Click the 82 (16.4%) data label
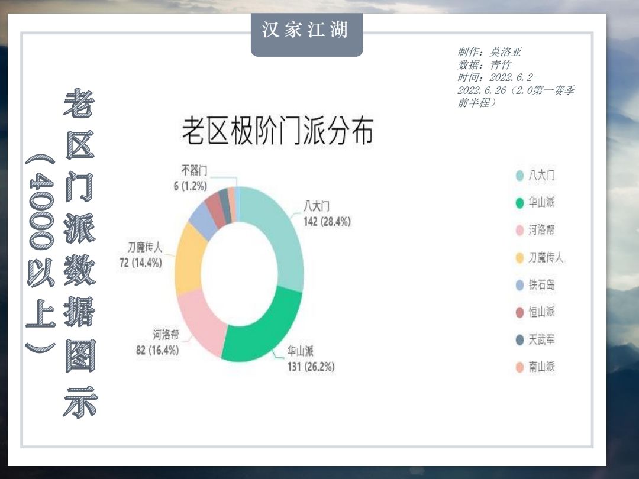Viewport: 639px width, 479px height. pos(157,350)
